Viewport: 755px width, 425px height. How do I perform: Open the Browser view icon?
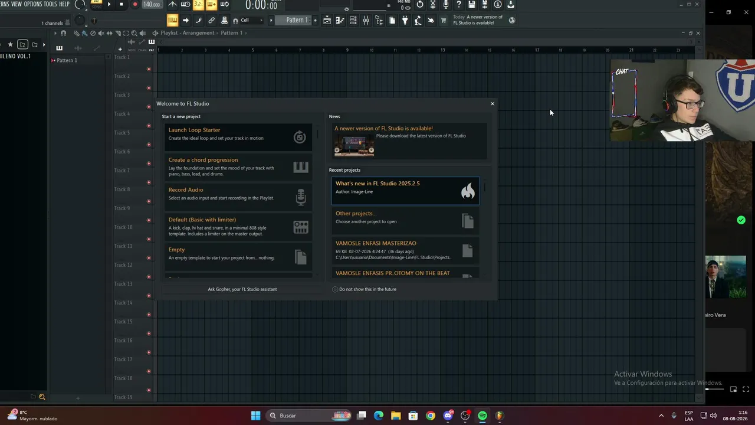pos(379,20)
